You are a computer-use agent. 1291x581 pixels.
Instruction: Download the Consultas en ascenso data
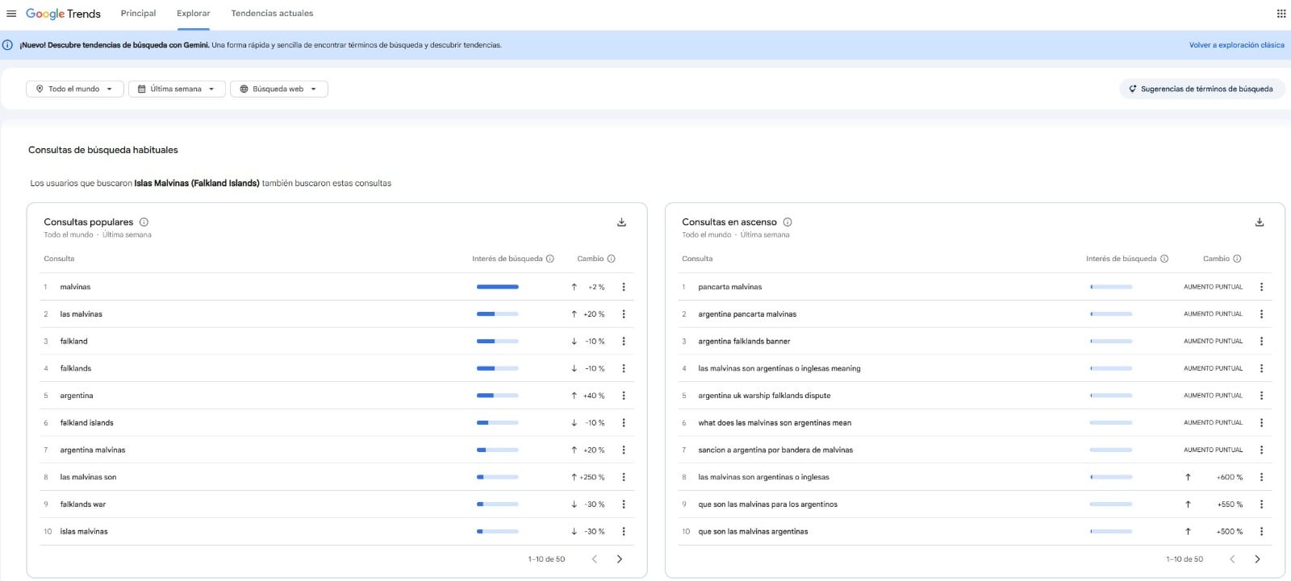click(1260, 222)
